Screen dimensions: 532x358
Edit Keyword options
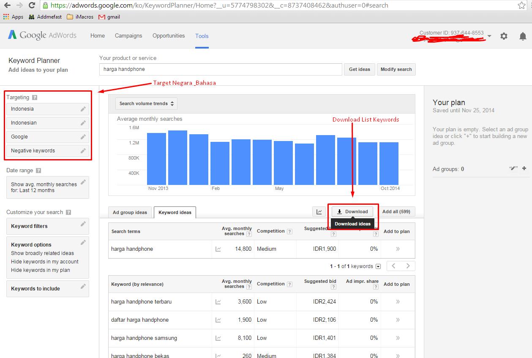[83, 242]
